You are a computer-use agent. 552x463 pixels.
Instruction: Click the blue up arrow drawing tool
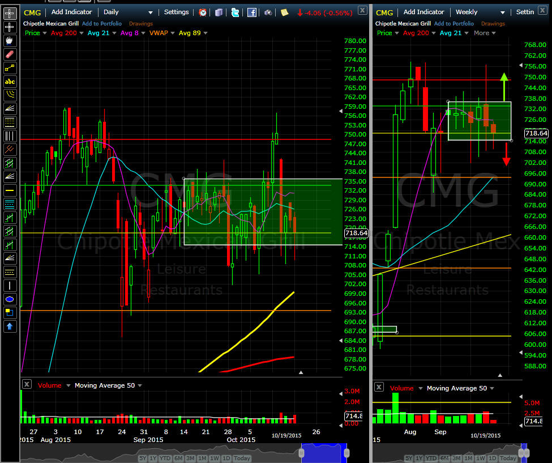pyautogui.click(x=10, y=326)
